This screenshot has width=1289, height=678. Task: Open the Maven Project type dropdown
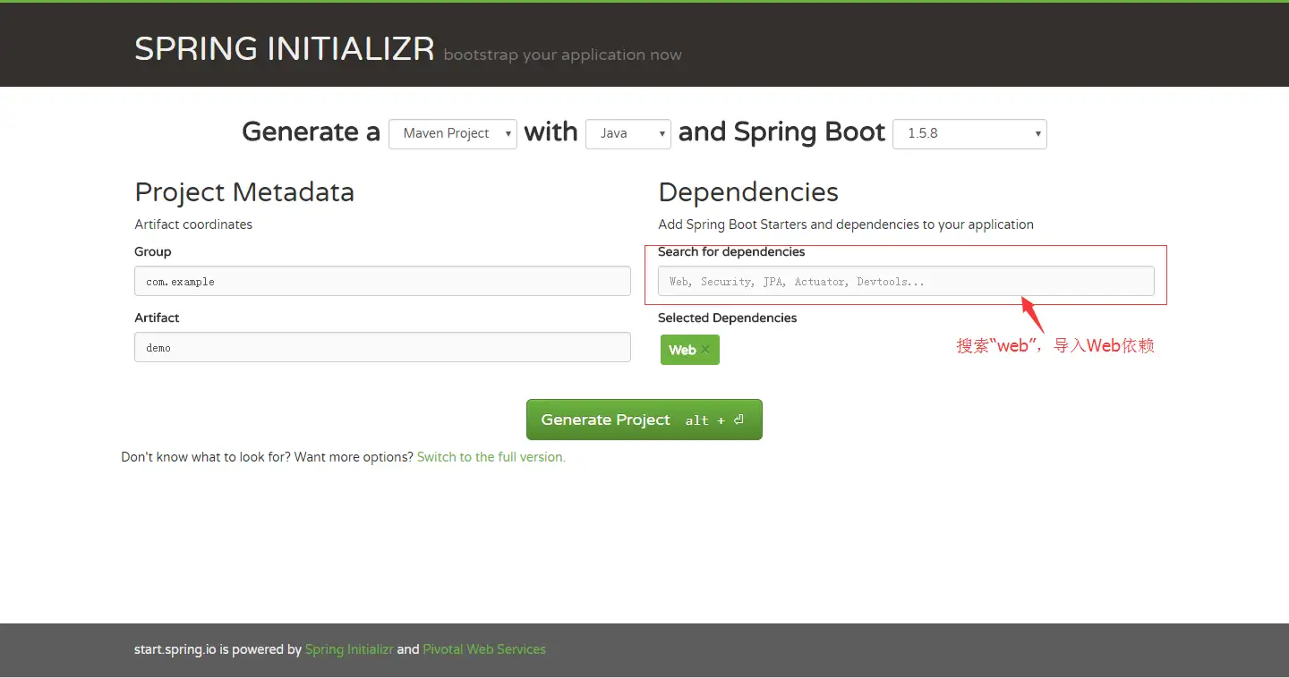[x=453, y=133]
